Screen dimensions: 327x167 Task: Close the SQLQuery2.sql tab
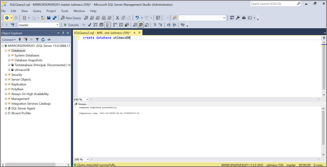140,33
